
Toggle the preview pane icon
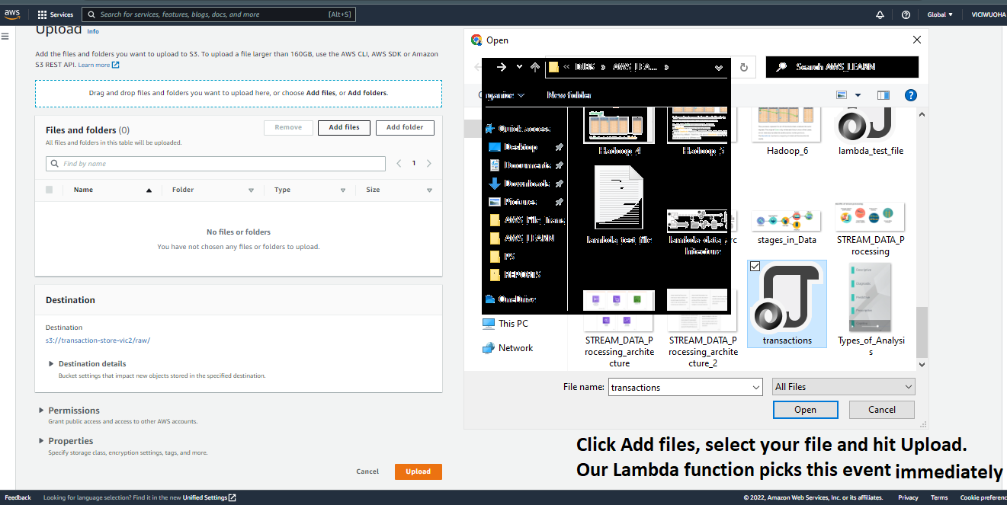(x=884, y=95)
